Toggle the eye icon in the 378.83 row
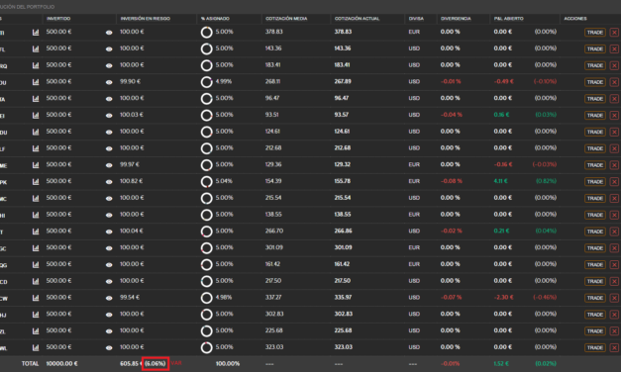Image resolution: width=621 pixels, height=372 pixels. coord(109,33)
